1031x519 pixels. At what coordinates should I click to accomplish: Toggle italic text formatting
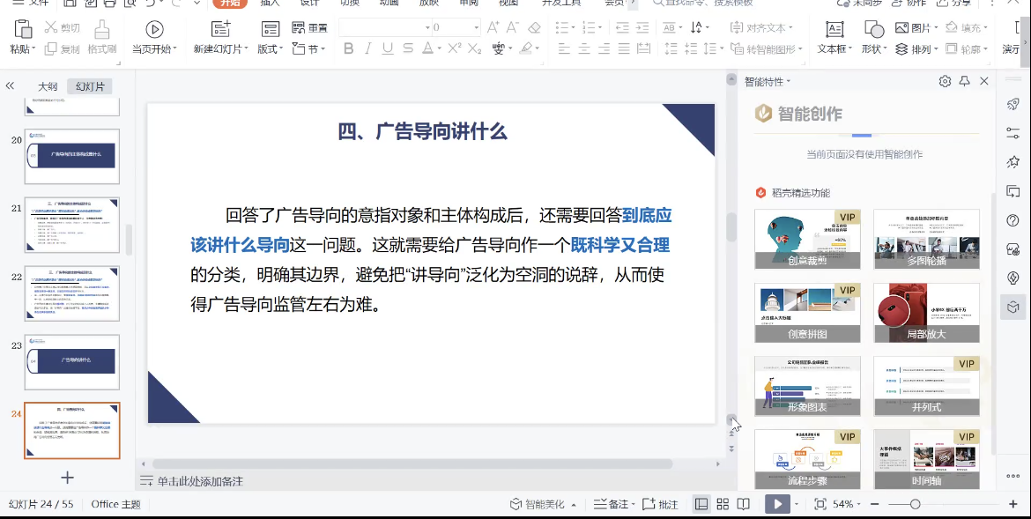[368, 48]
